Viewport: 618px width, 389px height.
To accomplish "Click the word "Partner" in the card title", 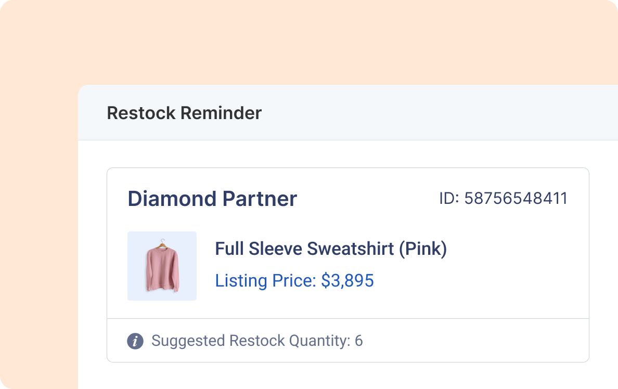I will 260,199.
